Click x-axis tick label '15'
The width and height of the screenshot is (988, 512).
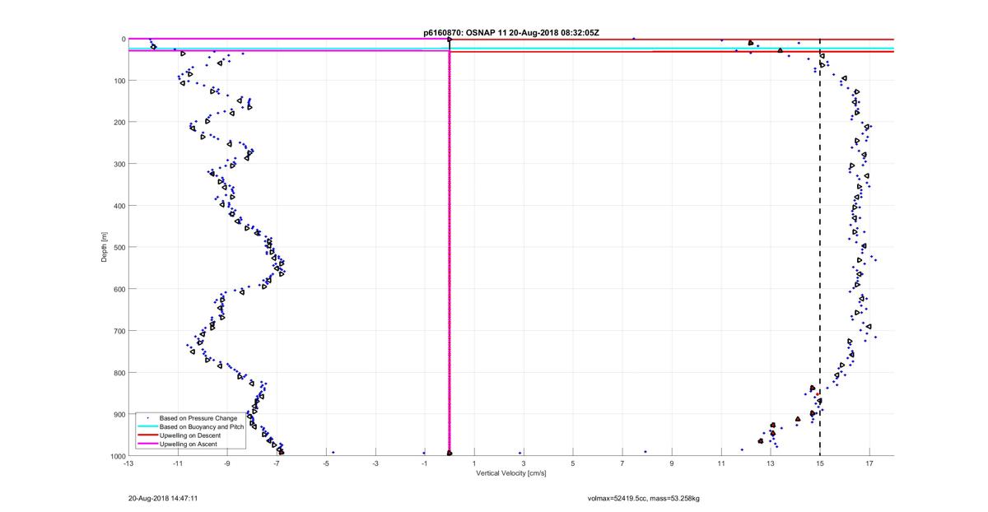(x=820, y=463)
